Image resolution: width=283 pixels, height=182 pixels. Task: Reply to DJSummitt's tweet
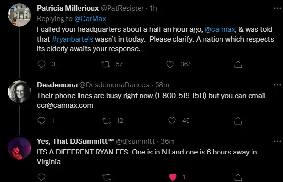coord(41,177)
